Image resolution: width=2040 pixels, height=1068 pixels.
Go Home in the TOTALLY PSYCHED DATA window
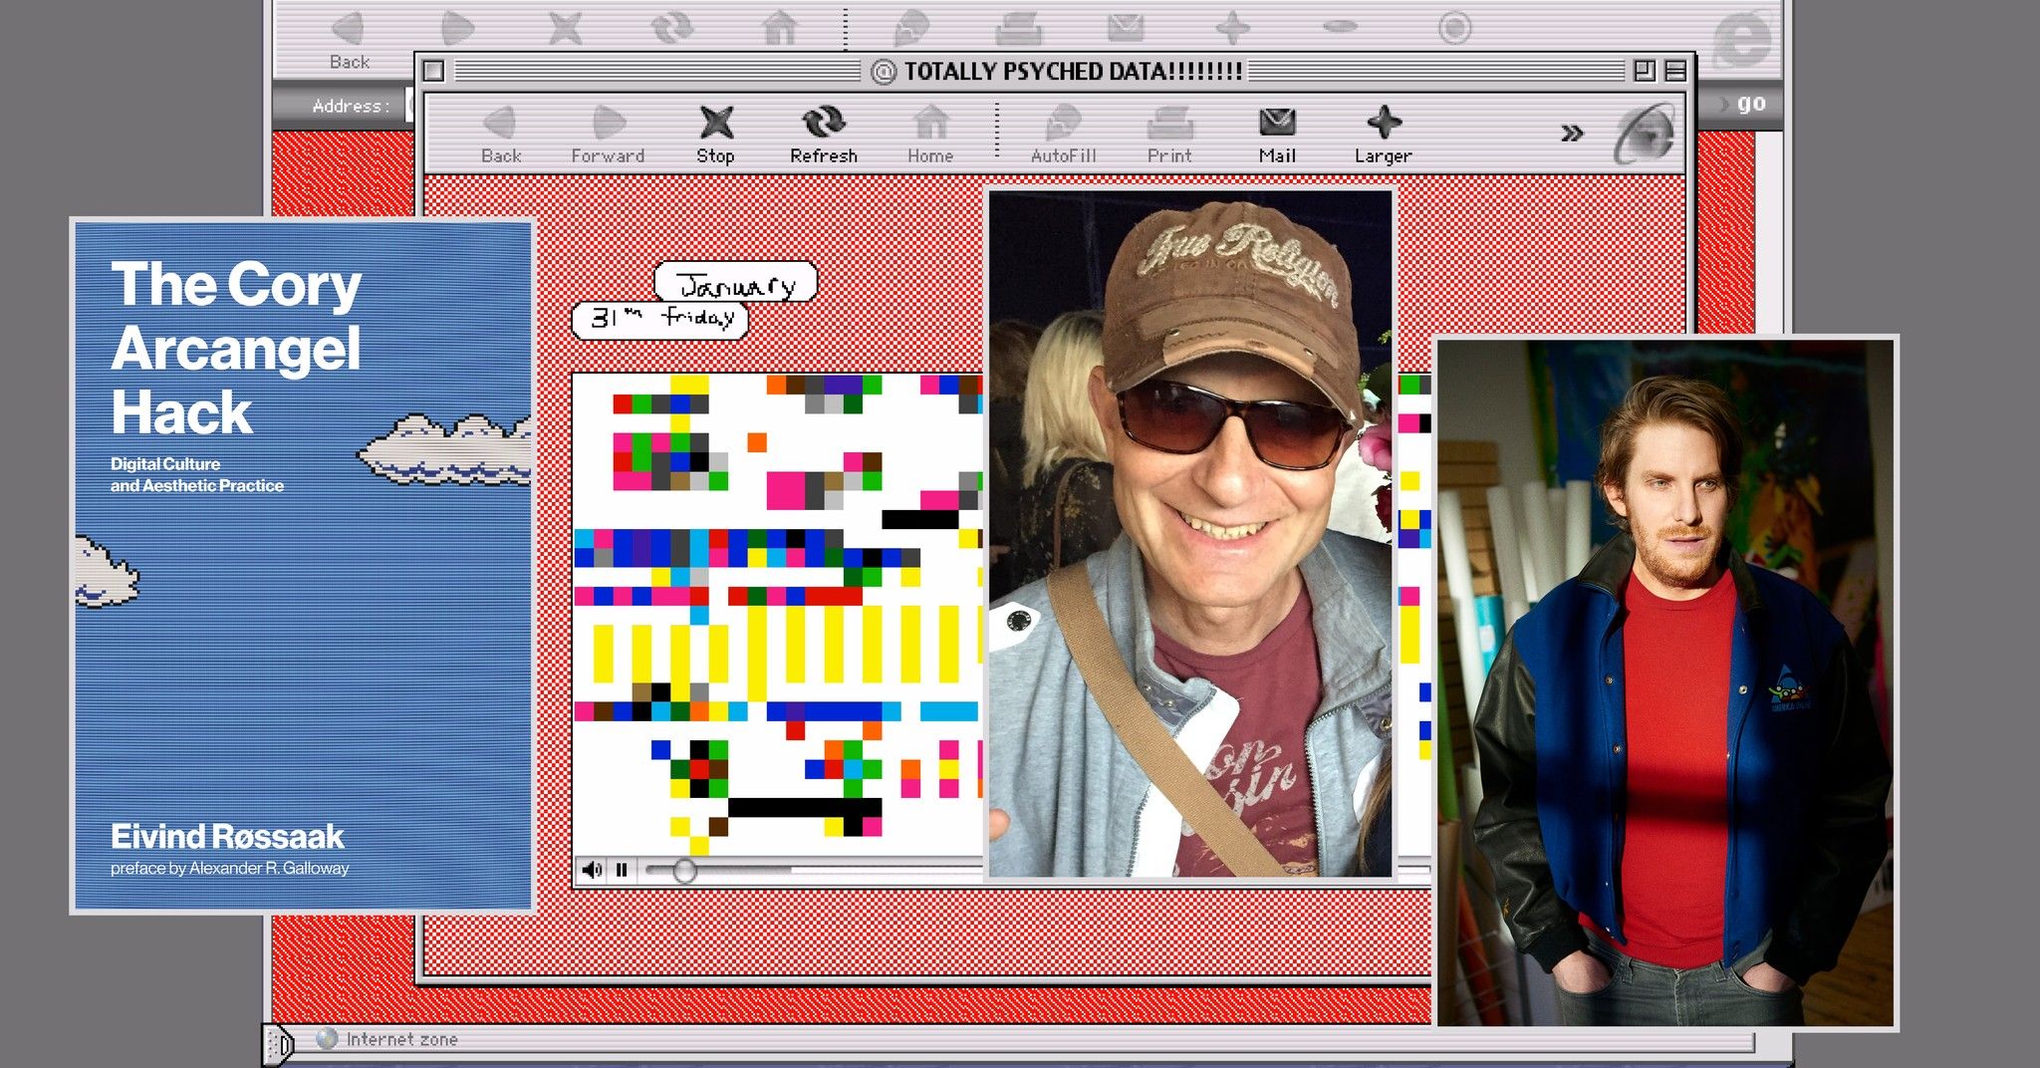coord(930,134)
